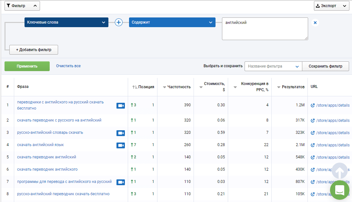Click the scroll-to-top arrow icon
Screen dimensions: 352x202
click(x=339, y=171)
